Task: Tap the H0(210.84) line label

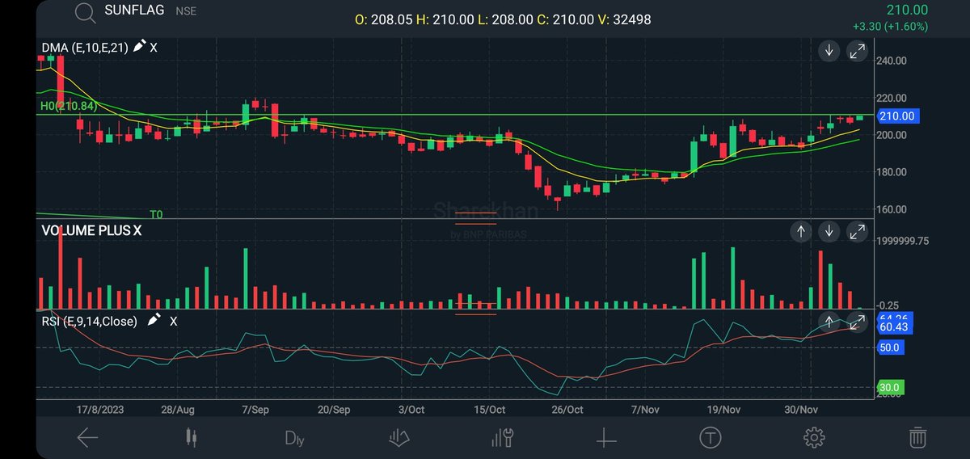Action: 69,106
